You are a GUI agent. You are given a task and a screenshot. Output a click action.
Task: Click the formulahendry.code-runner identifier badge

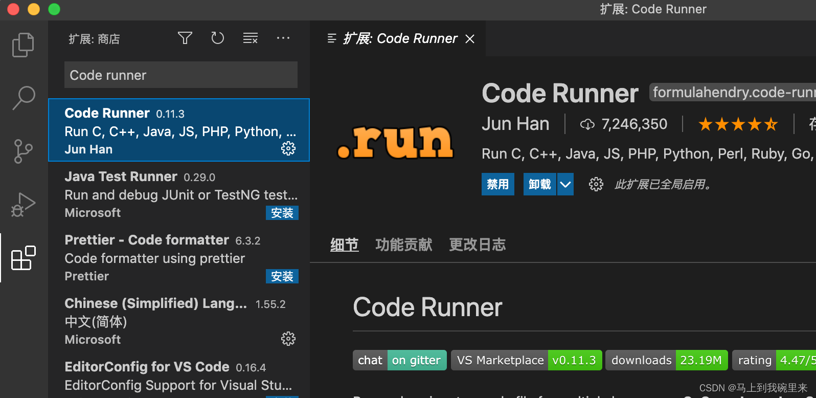click(733, 92)
